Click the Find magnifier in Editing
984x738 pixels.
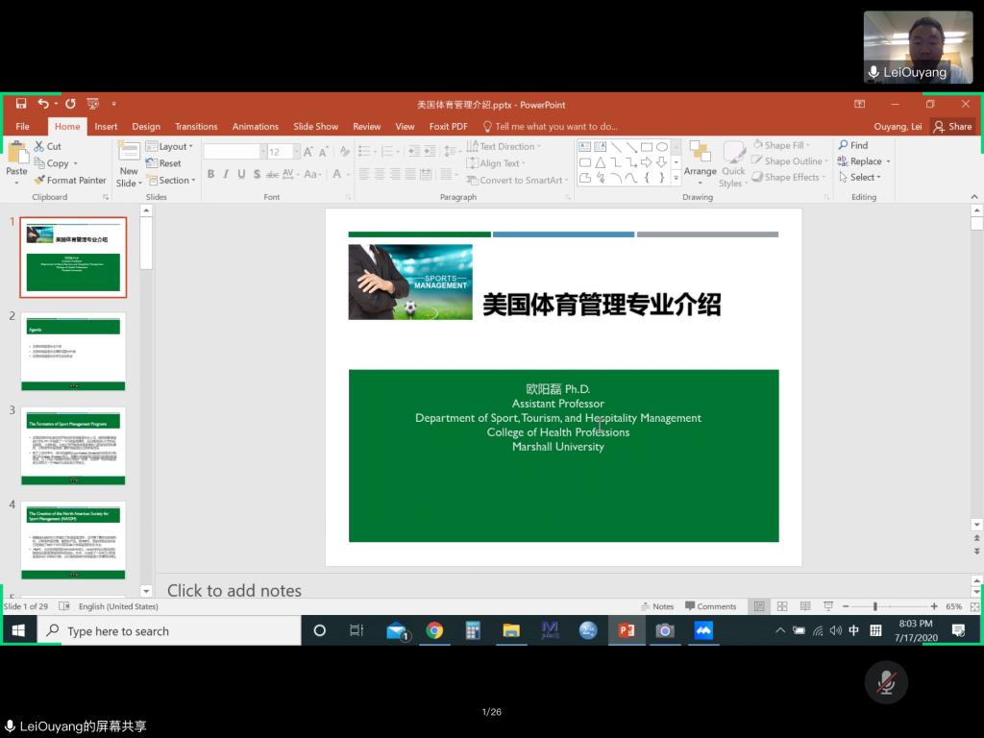pos(852,146)
